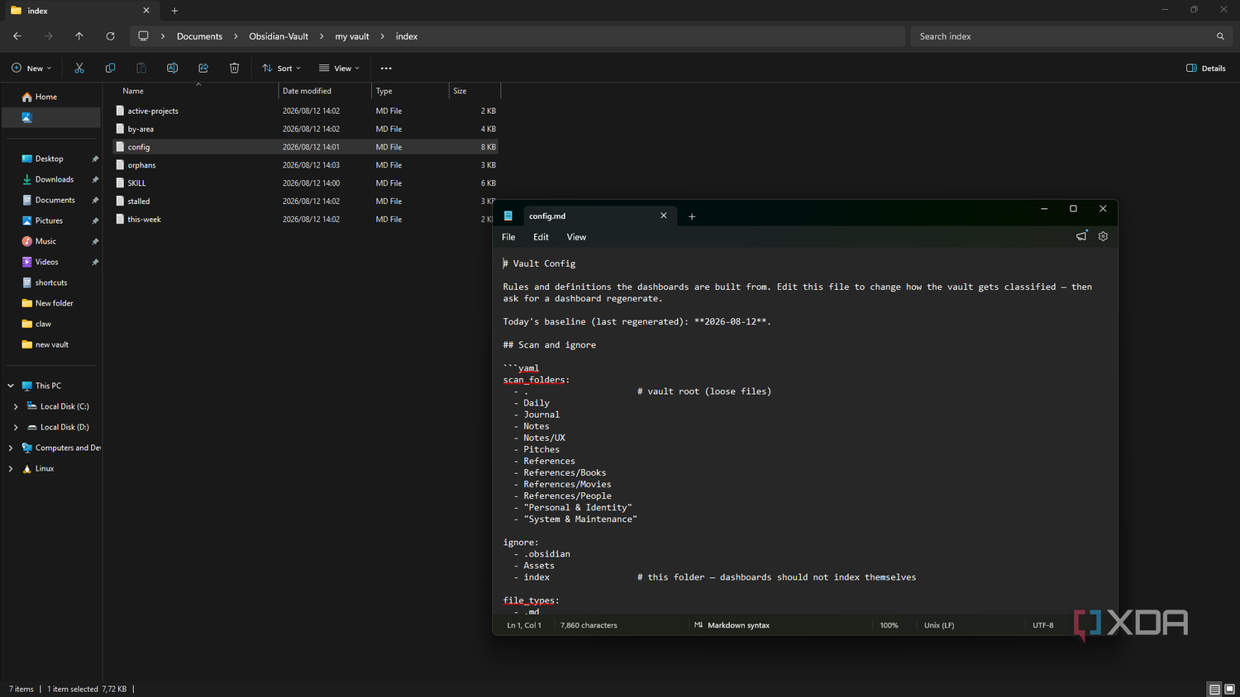Open the See more options ellipsis
The width and height of the screenshot is (1240, 697).
point(386,68)
